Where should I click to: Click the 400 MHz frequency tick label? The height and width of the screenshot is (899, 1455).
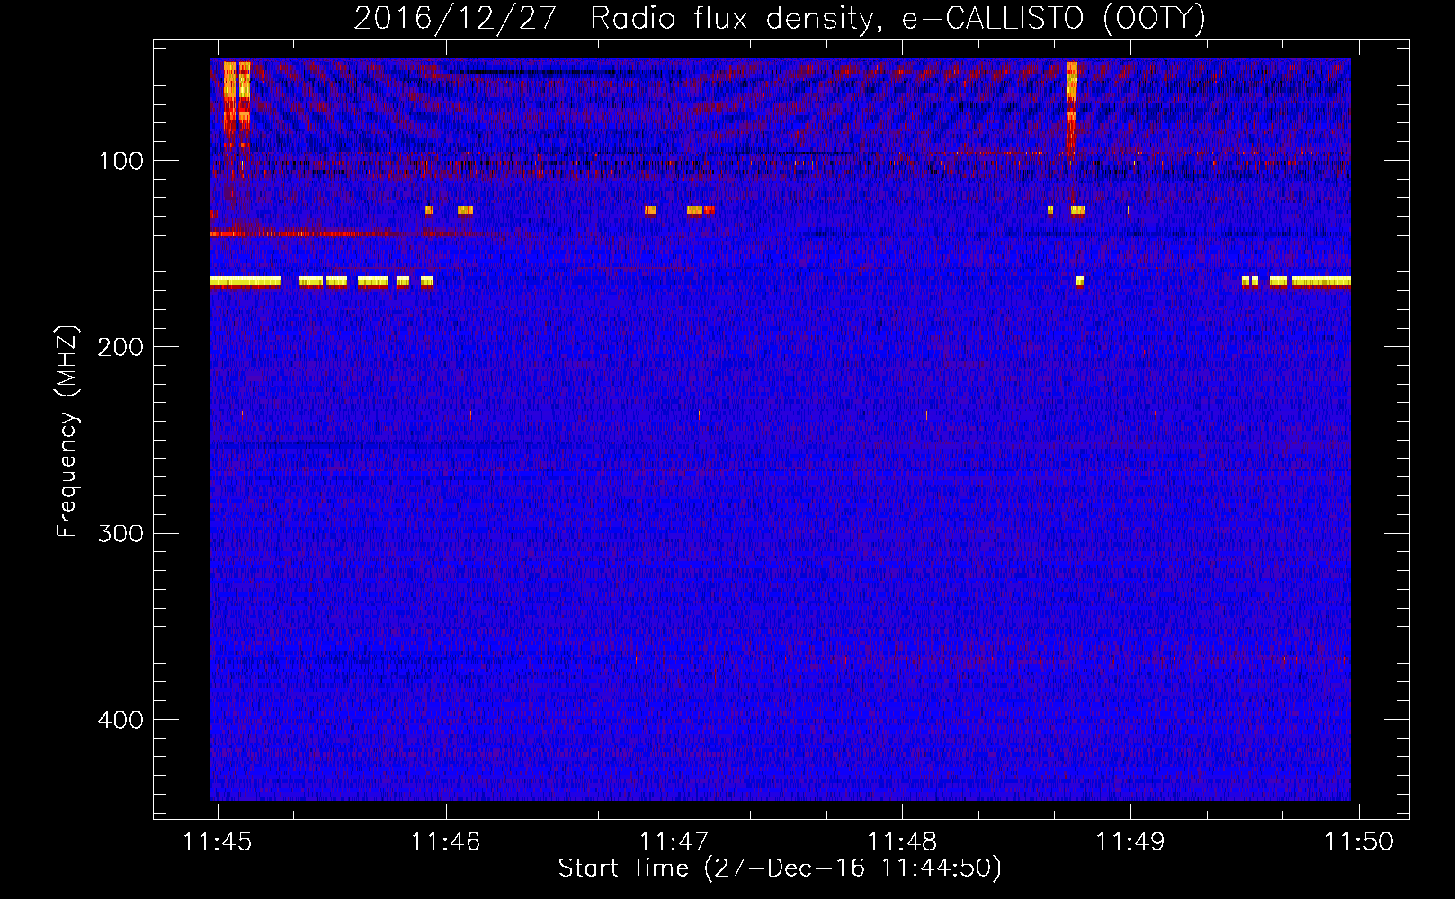click(121, 720)
